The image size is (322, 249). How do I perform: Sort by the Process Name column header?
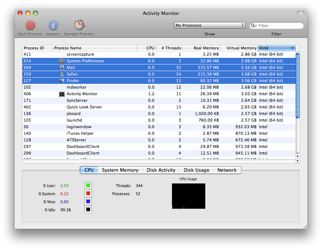coord(94,48)
